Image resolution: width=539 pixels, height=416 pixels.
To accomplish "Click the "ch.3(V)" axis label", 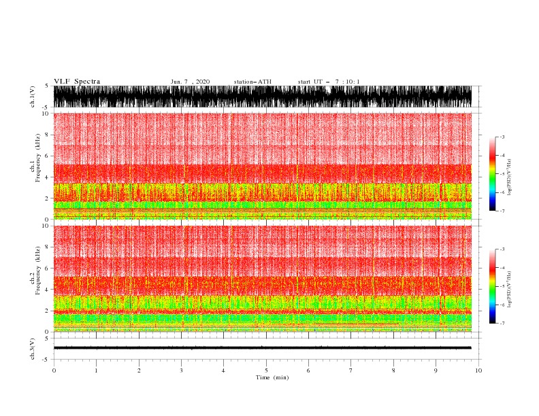I will [x=33, y=349].
